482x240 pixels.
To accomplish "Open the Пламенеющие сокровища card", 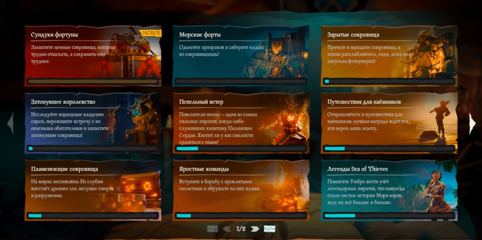I will point(93,190).
